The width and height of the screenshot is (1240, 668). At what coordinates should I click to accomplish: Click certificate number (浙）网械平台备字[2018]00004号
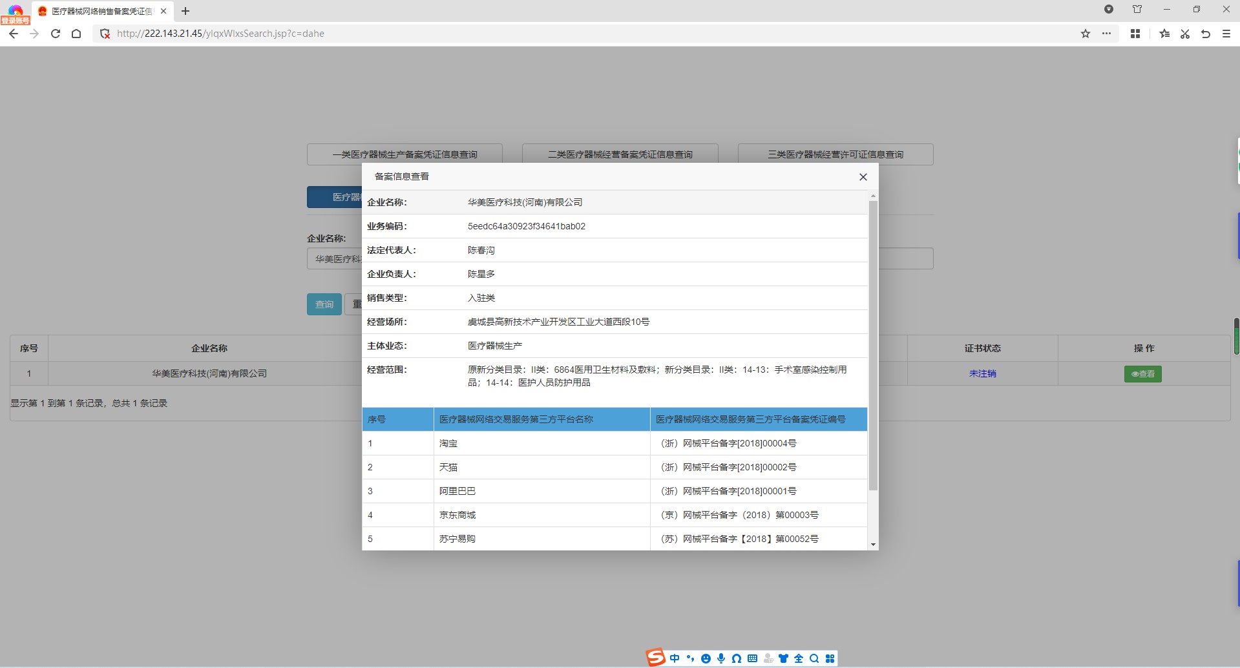pyautogui.click(x=726, y=443)
